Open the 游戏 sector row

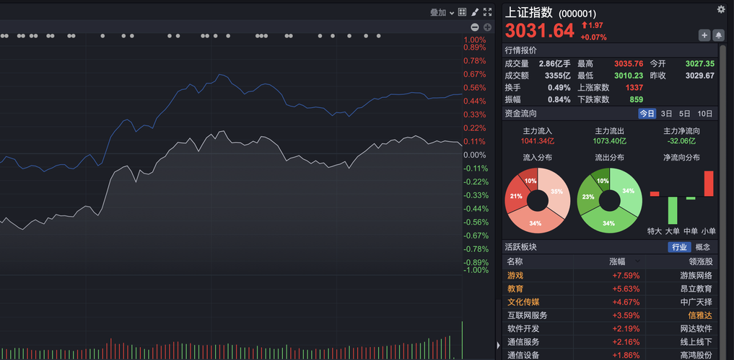[x=515, y=275]
